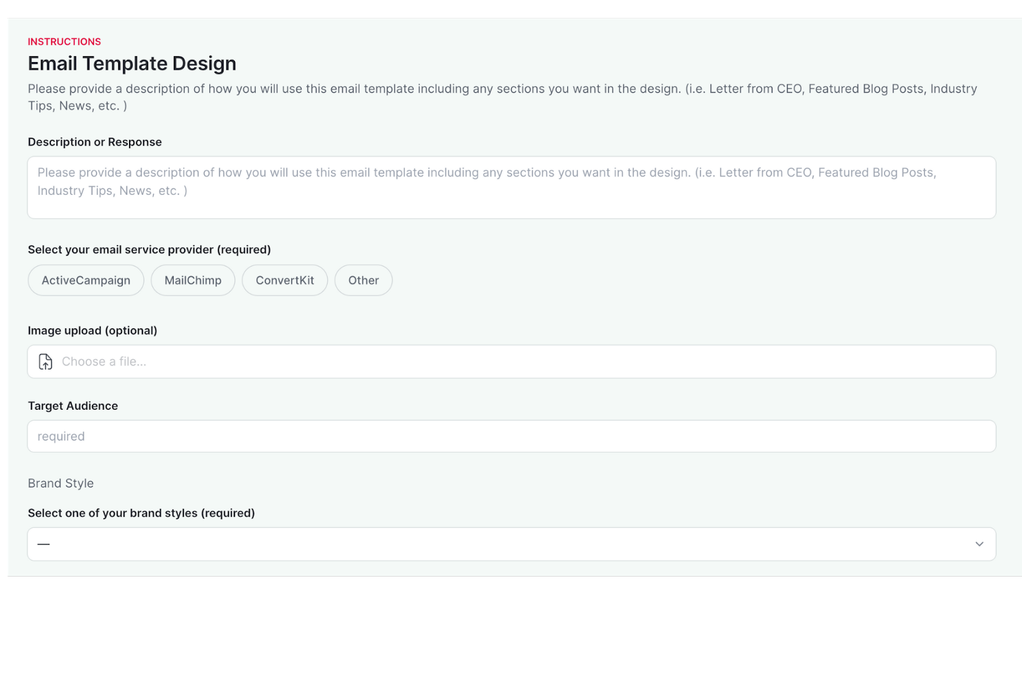
Task: Click the Target Audience required input field
Action: click(x=511, y=437)
